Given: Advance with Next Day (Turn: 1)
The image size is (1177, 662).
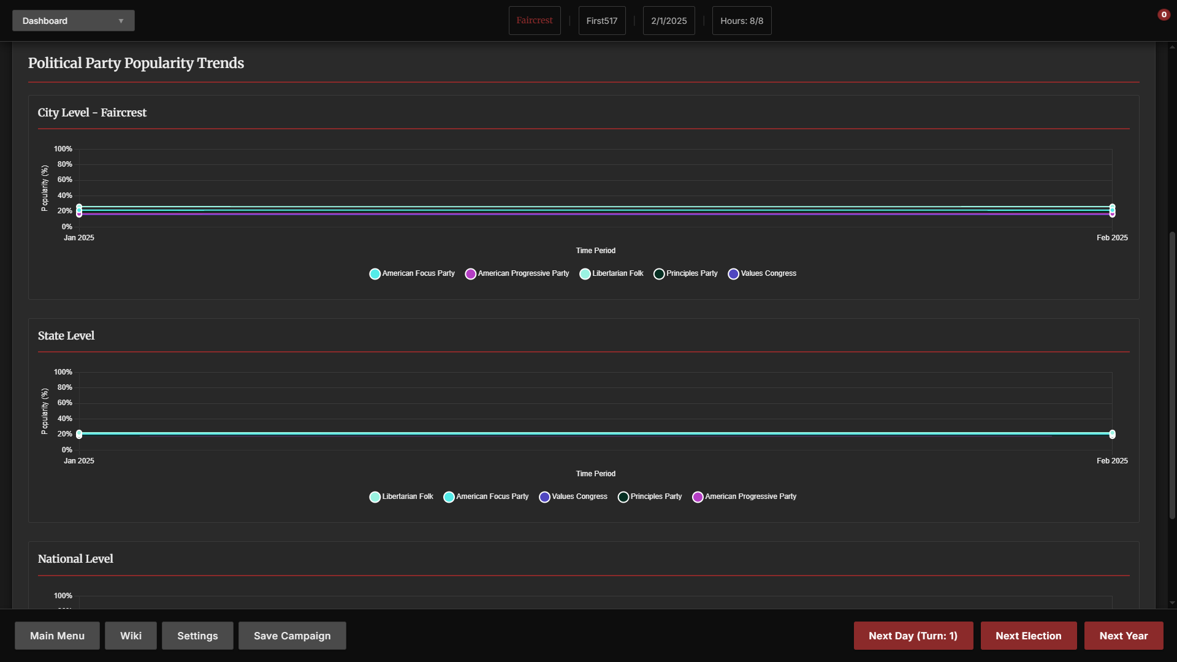Looking at the screenshot, I should 913,636.
